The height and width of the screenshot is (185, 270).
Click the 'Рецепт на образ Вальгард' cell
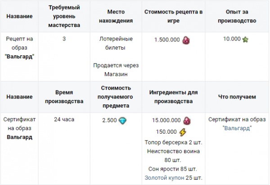pyautogui.click(x=19, y=57)
